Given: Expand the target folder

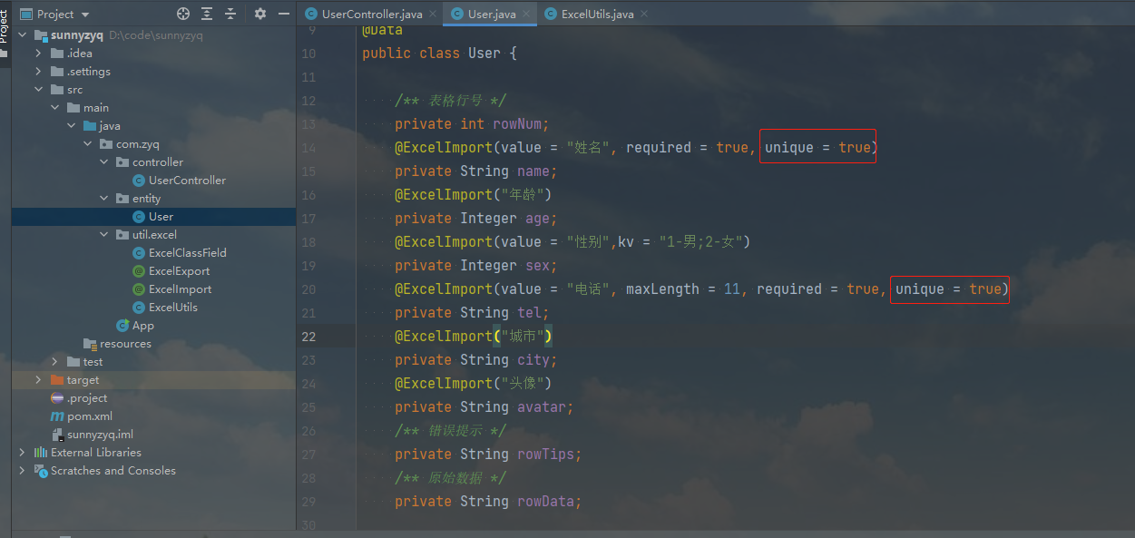Looking at the screenshot, I should 38,380.
